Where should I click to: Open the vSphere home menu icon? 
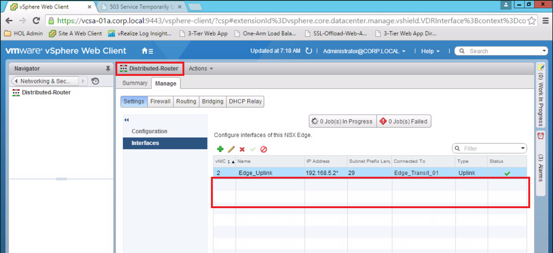(x=147, y=51)
